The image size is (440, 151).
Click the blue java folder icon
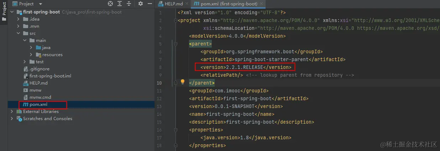[x=38, y=47]
